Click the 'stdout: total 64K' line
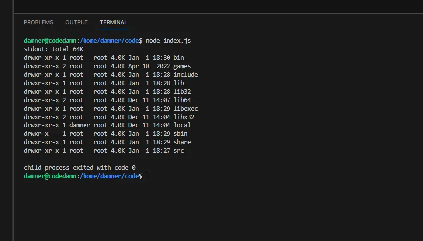 [53, 49]
